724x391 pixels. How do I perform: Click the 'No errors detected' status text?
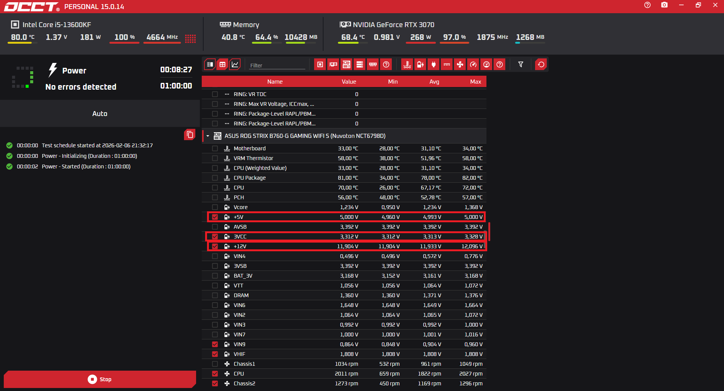pyautogui.click(x=81, y=87)
